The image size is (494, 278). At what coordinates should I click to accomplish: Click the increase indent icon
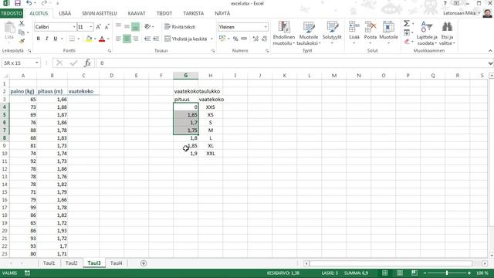coord(156,39)
